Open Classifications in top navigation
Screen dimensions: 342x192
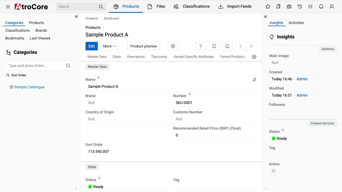tap(192, 6)
